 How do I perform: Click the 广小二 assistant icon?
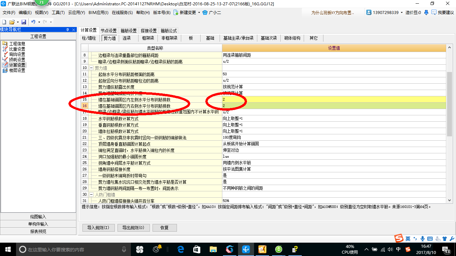coord(205,12)
